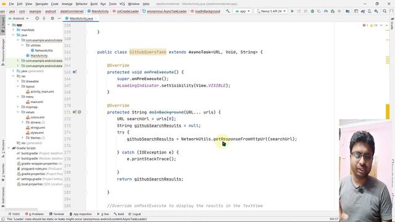
Task: Collapse the utilities package
Action: (22, 45)
